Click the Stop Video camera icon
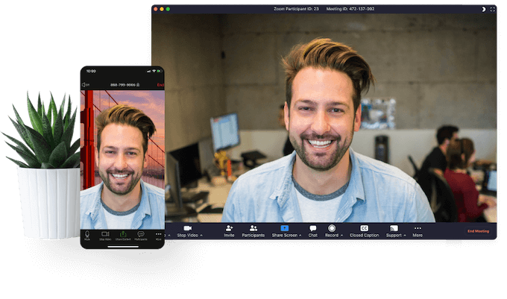The height and width of the screenshot is (299, 507). click(187, 228)
